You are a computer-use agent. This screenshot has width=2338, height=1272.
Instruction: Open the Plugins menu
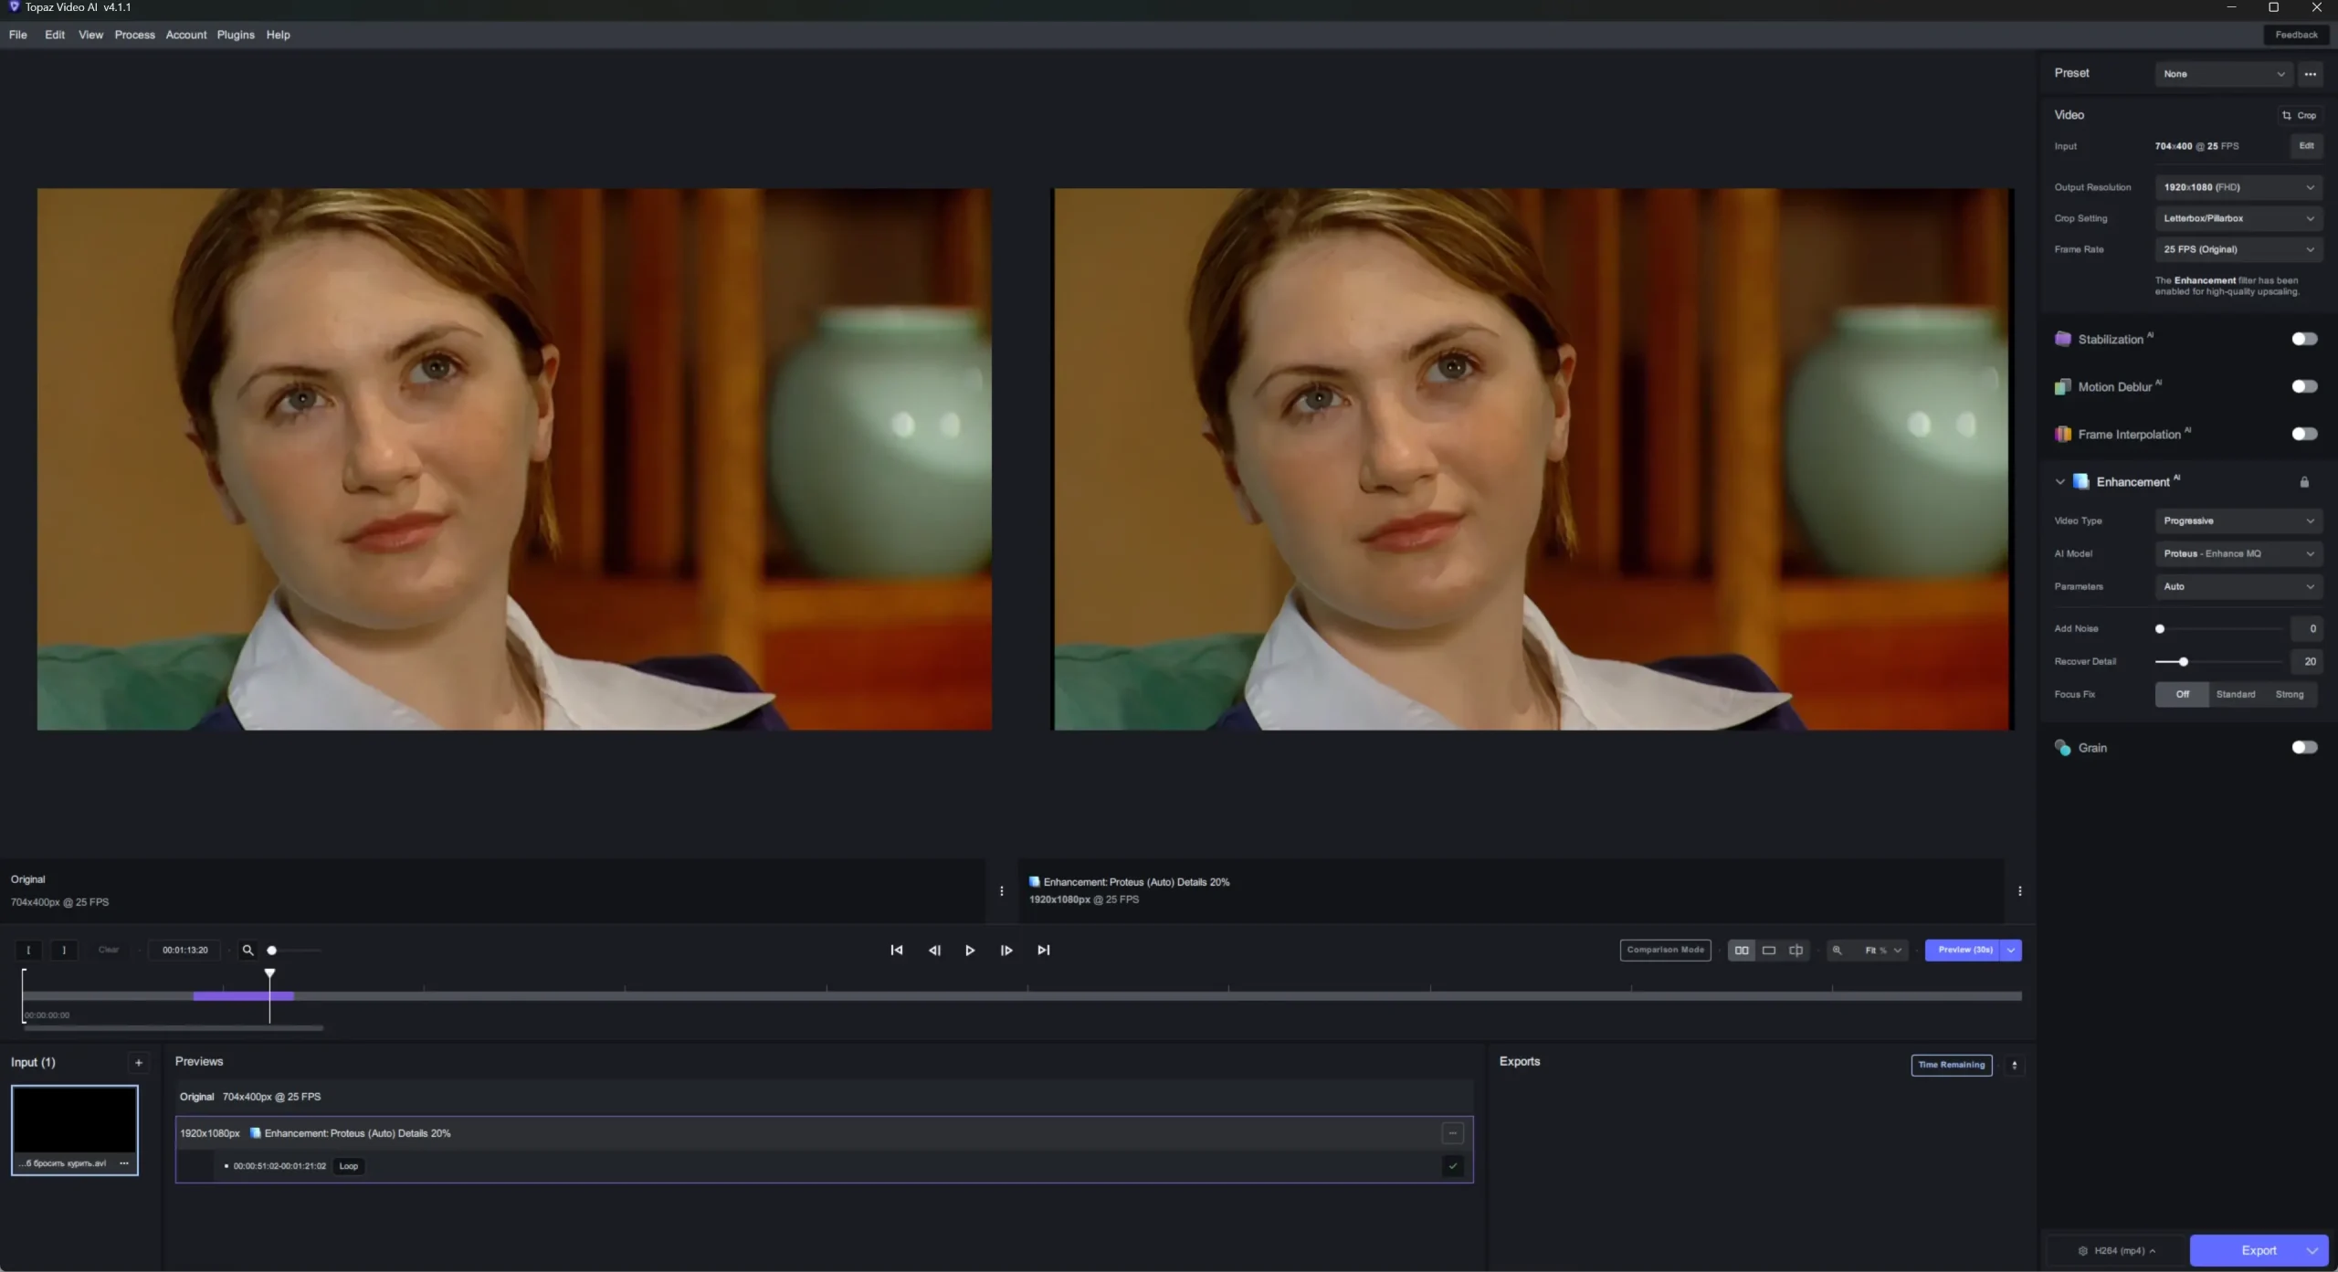pyautogui.click(x=236, y=35)
